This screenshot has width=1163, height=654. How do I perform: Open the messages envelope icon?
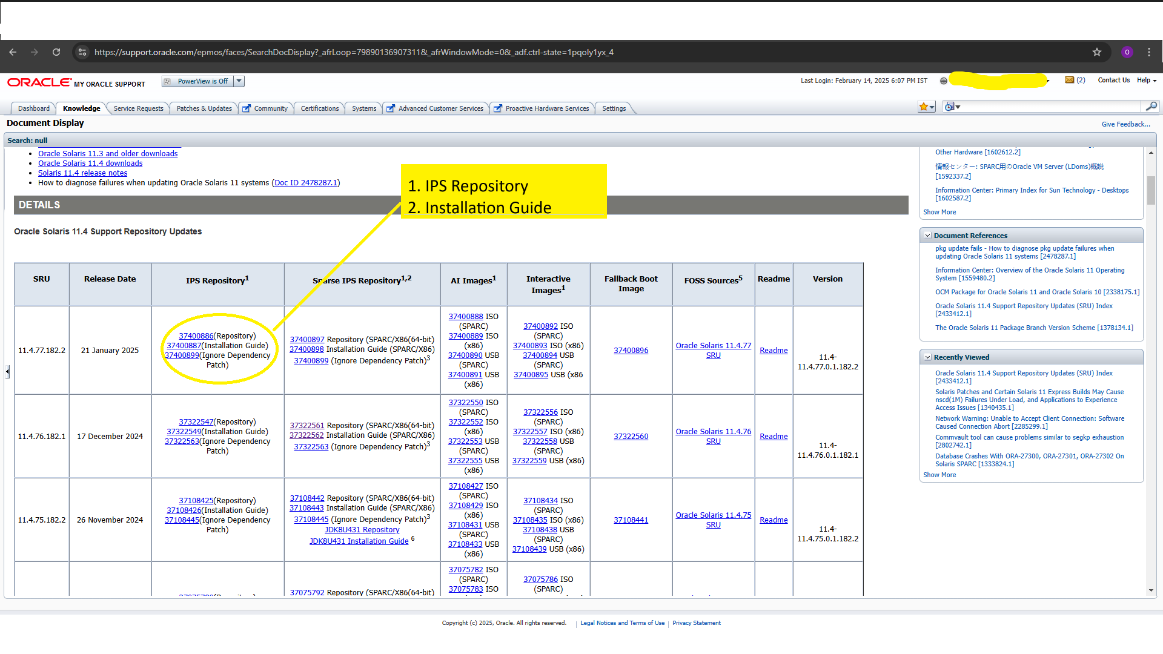point(1069,80)
